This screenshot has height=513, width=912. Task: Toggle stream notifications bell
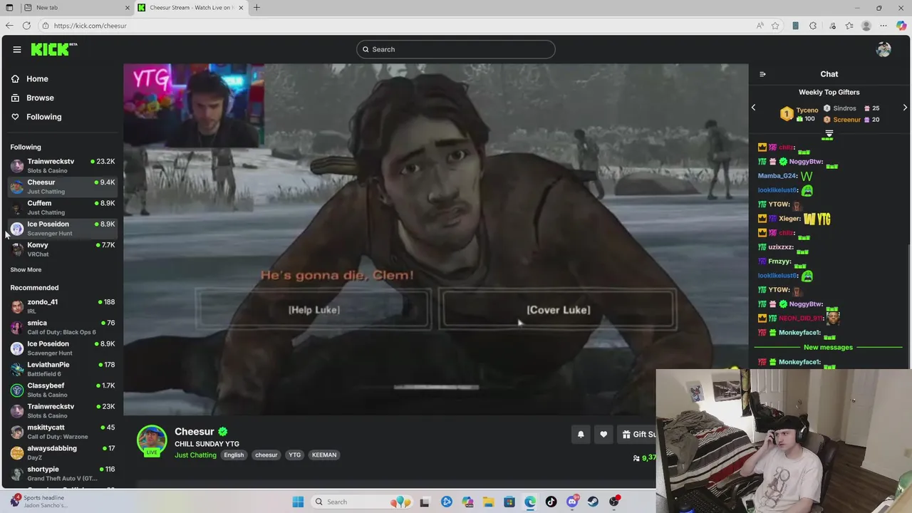pyautogui.click(x=581, y=435)
